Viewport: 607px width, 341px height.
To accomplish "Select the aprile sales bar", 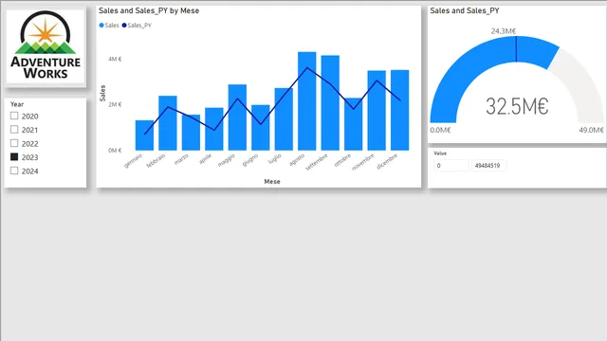I will [214, 129].
